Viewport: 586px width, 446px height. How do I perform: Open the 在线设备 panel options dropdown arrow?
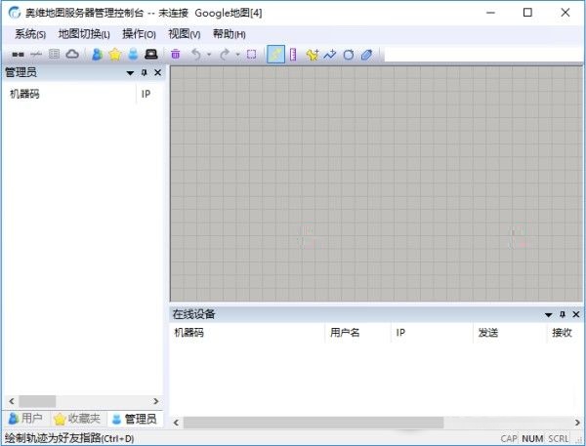(548, 315)
